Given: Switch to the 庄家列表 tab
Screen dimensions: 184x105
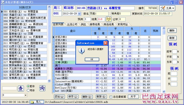Looking at the screenshot, I should point(58,24).
